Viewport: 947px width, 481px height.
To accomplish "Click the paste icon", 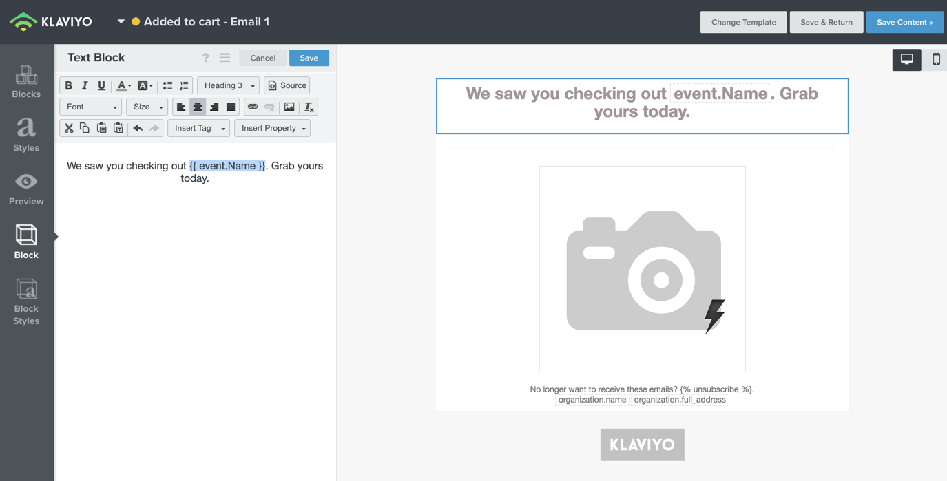I will [x=101, y=128].
